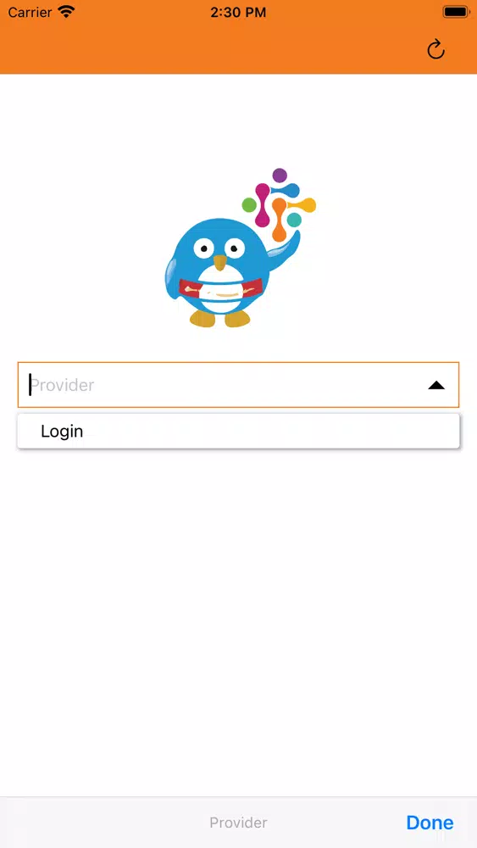Click the penguin's orange feet
This screenshot has width=477, height=848.
tap(220, 319)
